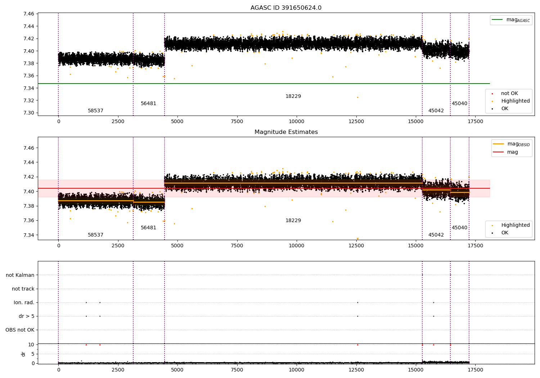The width and height of the screenshot is (540, 378).
Task: Click x-axis tick 10000 in Magnitude Estimates plot
Action: (297, 246)
